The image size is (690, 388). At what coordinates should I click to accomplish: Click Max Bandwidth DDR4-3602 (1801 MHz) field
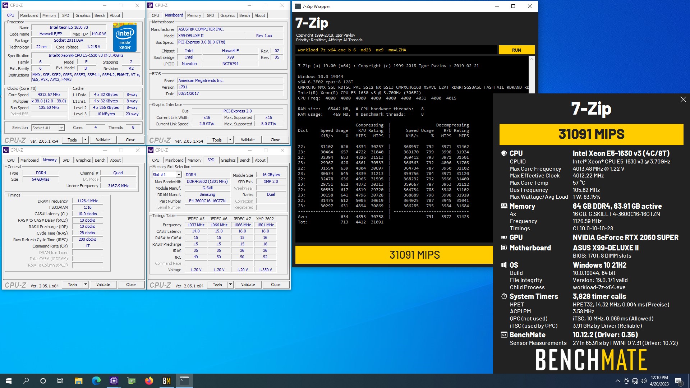207,181
